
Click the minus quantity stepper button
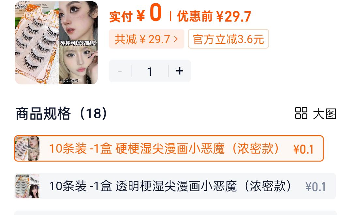coord(120,71)
